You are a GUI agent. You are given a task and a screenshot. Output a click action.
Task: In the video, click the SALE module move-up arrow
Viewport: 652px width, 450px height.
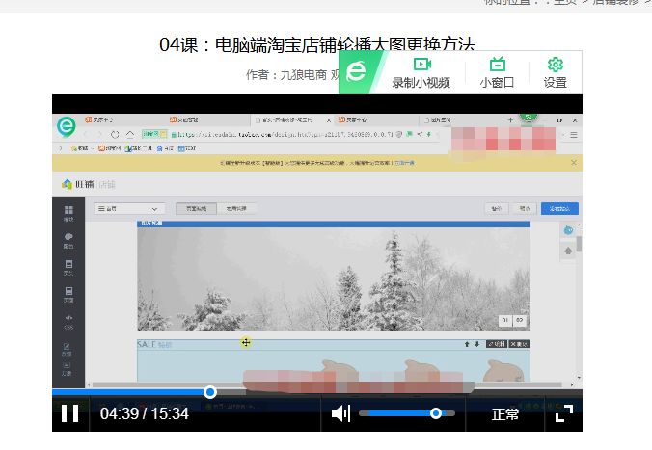pyautogui.click(x=467, y=344)
